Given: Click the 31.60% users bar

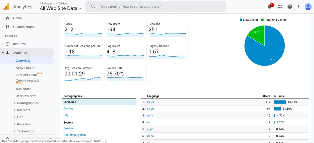Looking at the screenshot, I should 277,109.
